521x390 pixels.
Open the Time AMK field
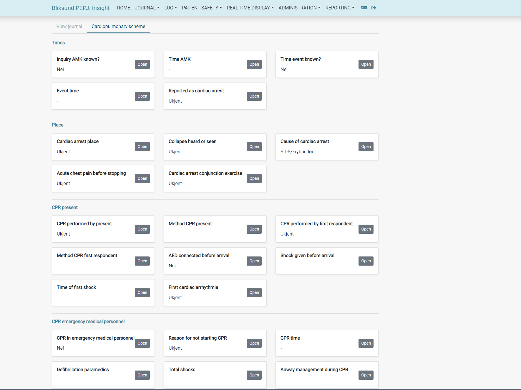coord(254,64)
